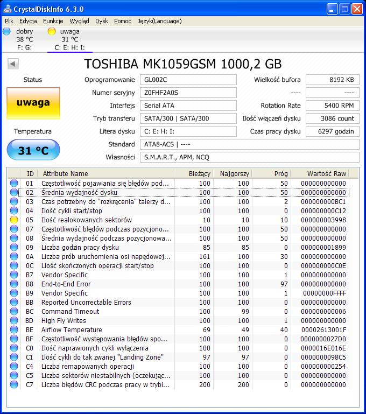Go to previous disk with left arrow button

[13, 64]
